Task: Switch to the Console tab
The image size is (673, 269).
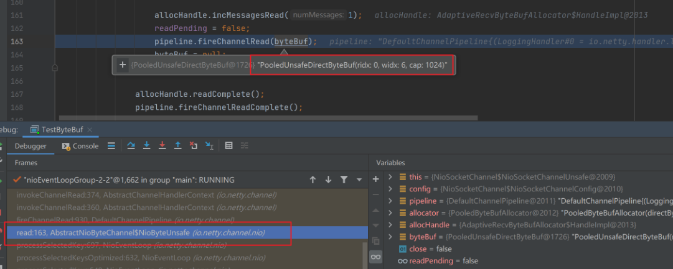Action: click(x=80, y=146)
